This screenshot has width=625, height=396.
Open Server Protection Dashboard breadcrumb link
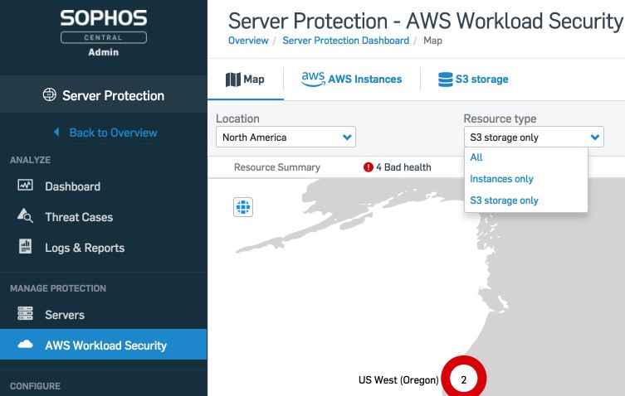coord(345,41)
